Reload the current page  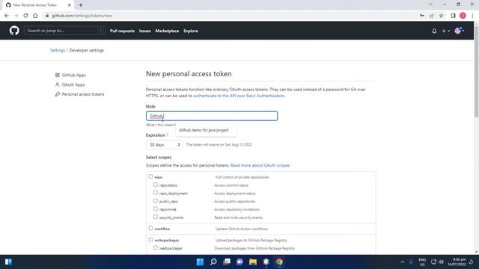[x=25, y=16]
